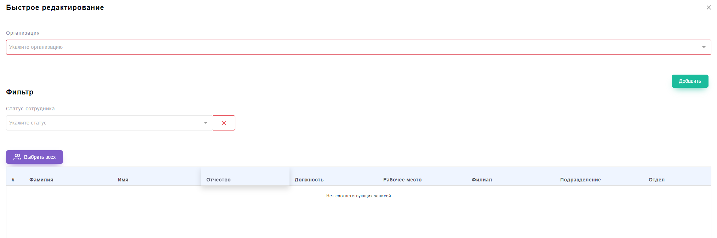Close the Быстрое редактирование dialog

pos(709,7)
